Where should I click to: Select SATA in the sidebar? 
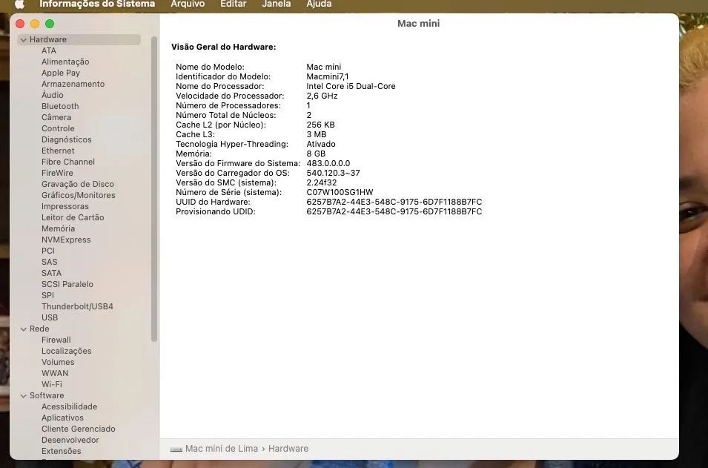(51, 273)
